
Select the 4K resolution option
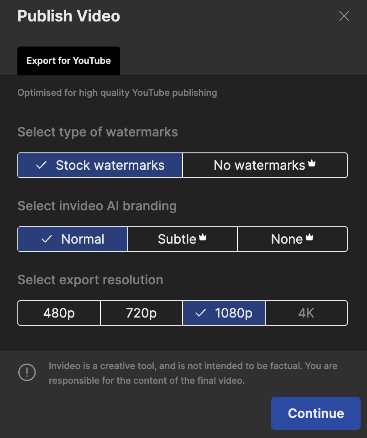coord(306,313)
